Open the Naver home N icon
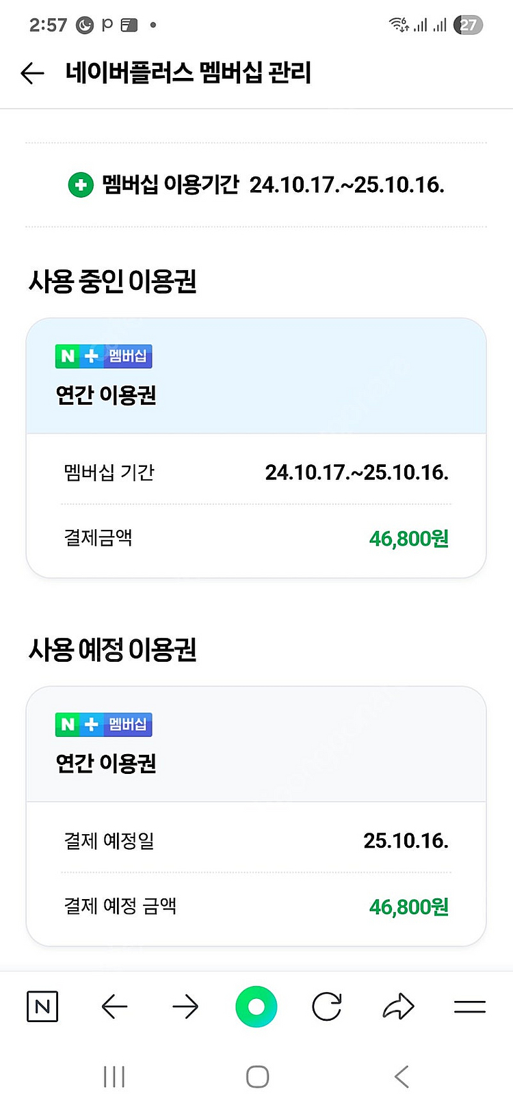The height and width of the screenshot is (1111, 513). coord(42,1006)
